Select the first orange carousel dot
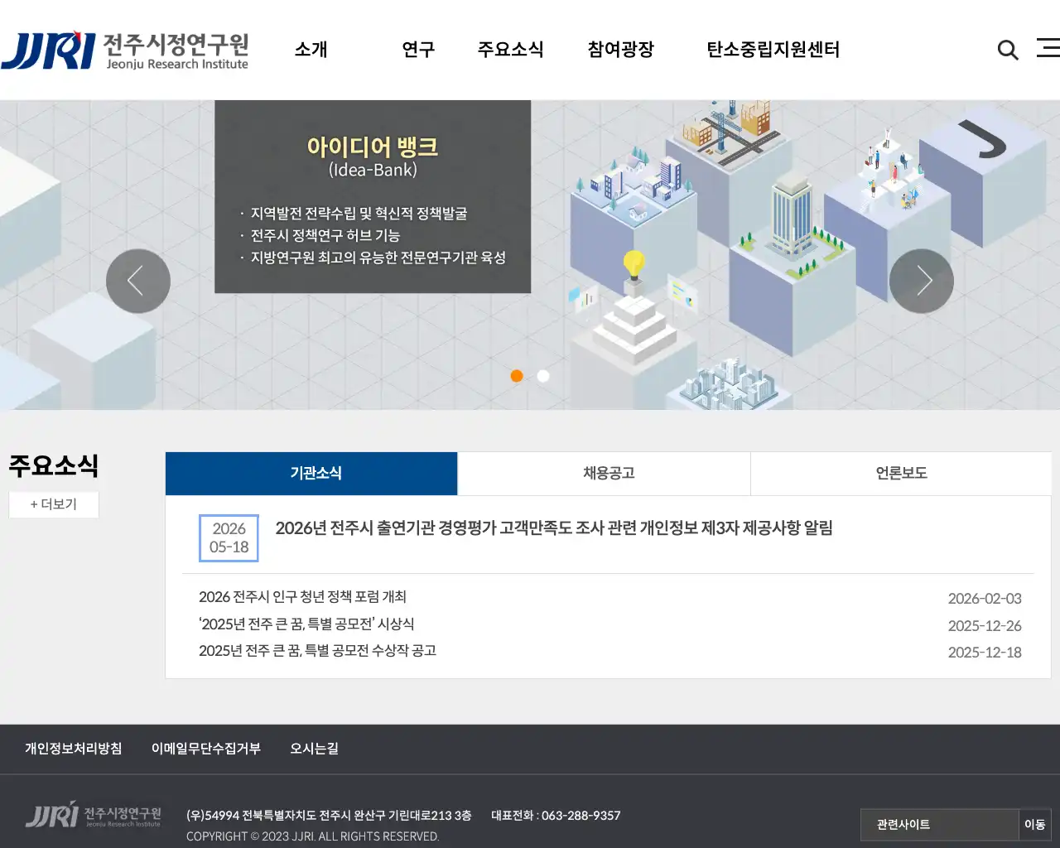Viewport: 1060px width, 848px height. (517, 376)
